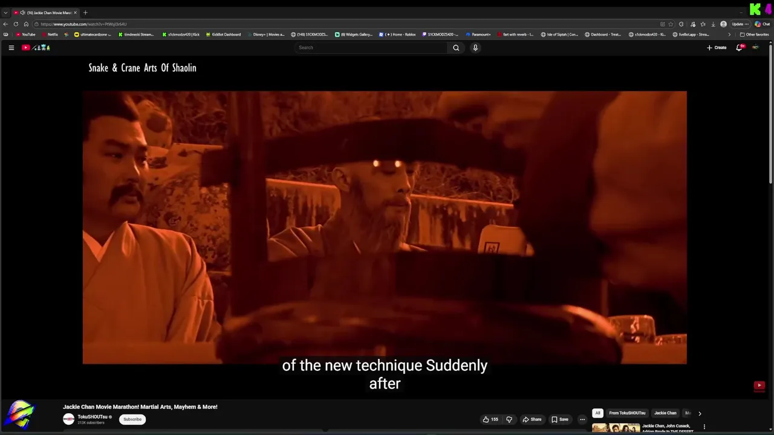This screenshot has width=774, height=435.
Task: Open timdewski Stream bookmark
Action: [x=135, y=34]
